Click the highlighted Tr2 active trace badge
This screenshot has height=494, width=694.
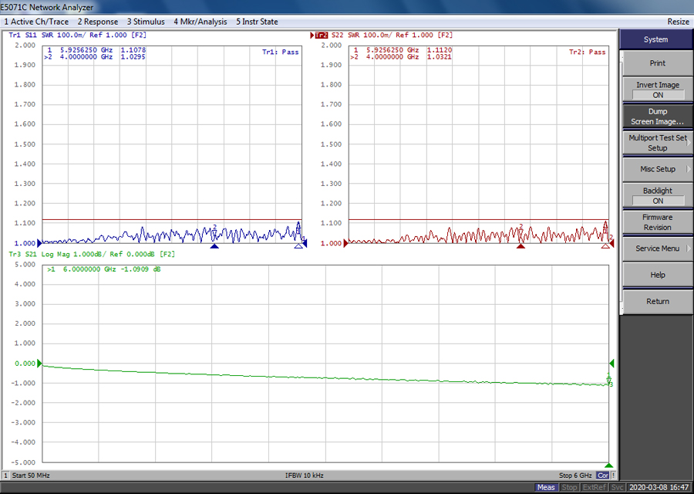[x=321, y=35]
